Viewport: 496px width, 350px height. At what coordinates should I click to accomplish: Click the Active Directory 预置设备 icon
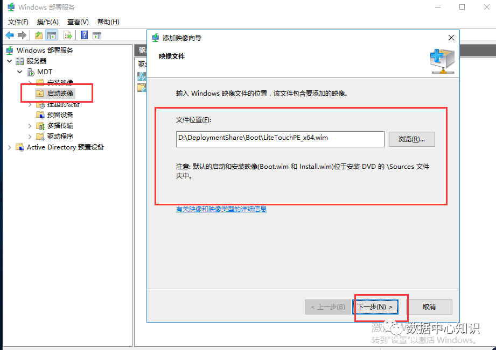click(20, 147)
